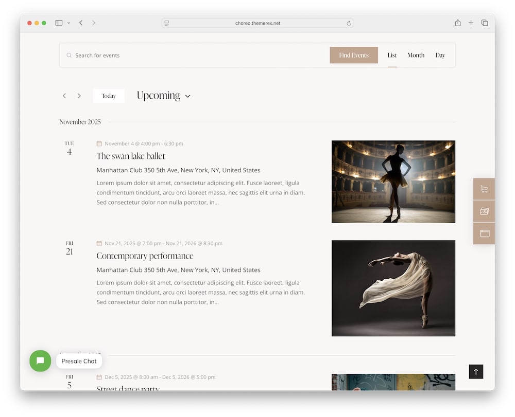Reload the page with the refresh icon
This screenshot has height=417, width=515.
349,23
